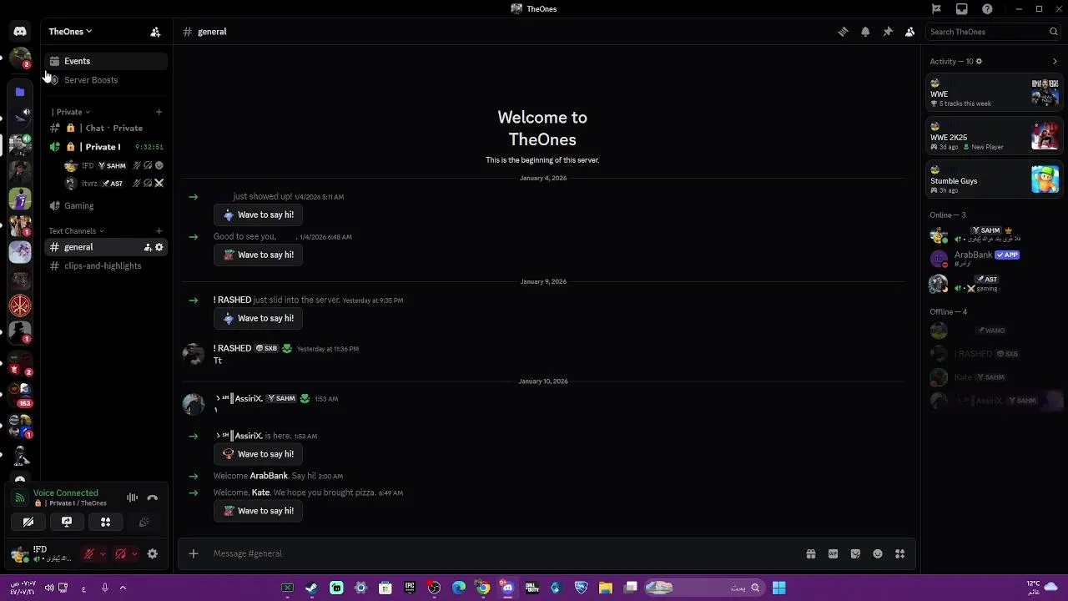Toggle member list visibility
Image resolution: width=1068 pixels, height=601 pixels.
pos(910,32)
